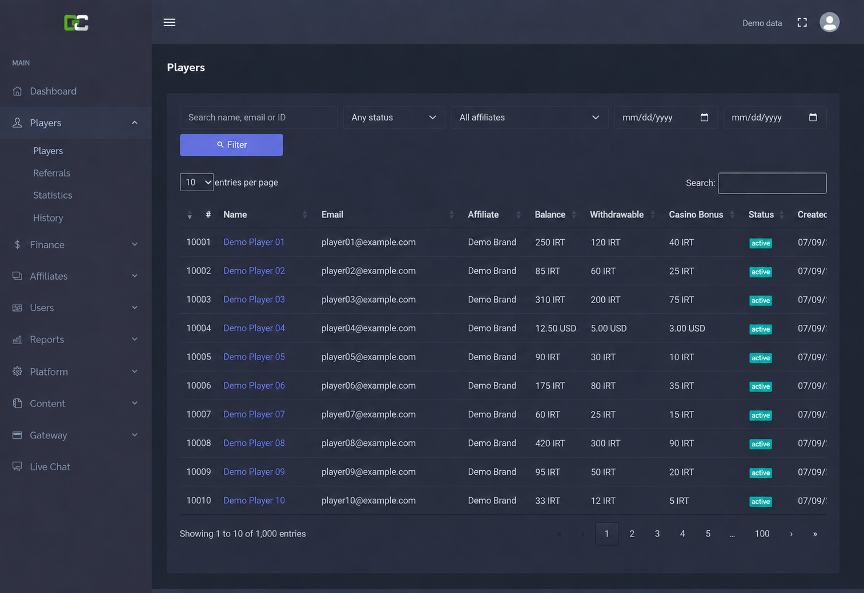The height and width of the screenshot is (593, 864).
Task: Open Live Chat in sidebar
Action: 50,467
